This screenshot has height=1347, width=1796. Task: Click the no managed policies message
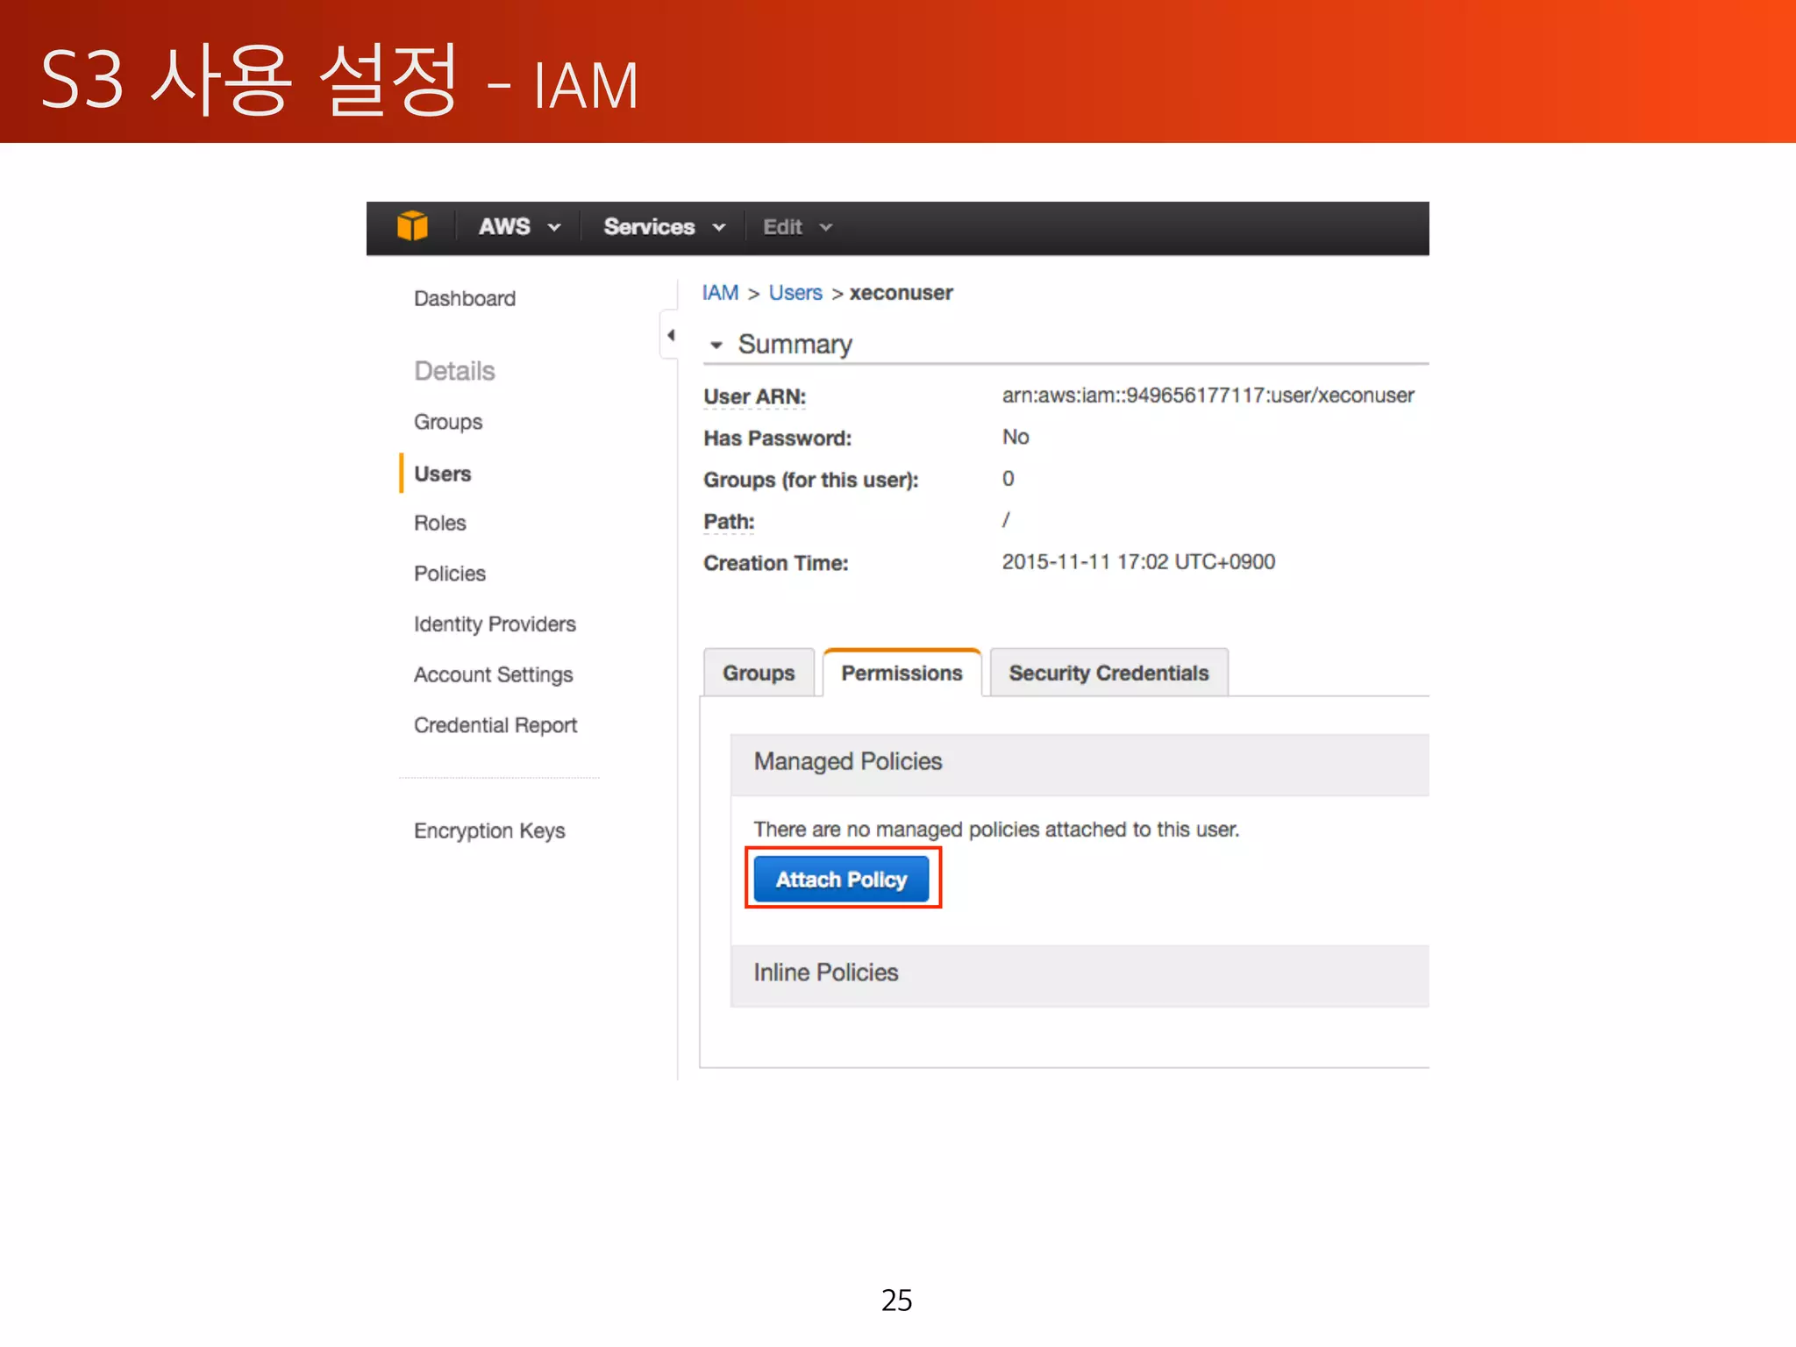996,830
